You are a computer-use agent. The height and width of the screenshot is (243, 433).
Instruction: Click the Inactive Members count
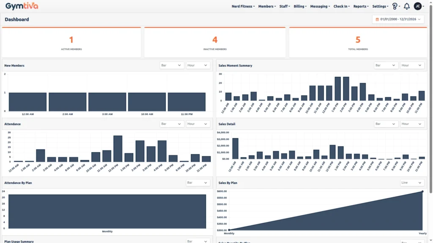tap(215, 39)
